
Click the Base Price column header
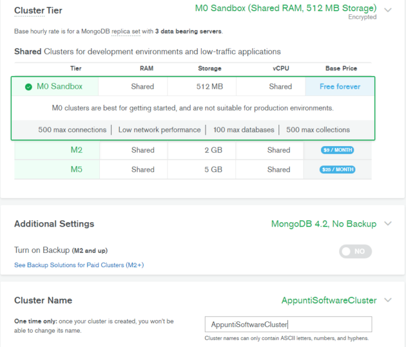coord(341,68)
